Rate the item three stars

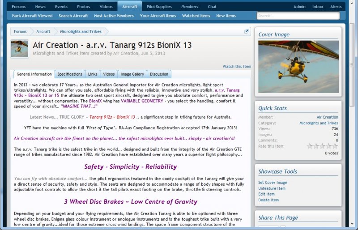click(x=322, y=146)
